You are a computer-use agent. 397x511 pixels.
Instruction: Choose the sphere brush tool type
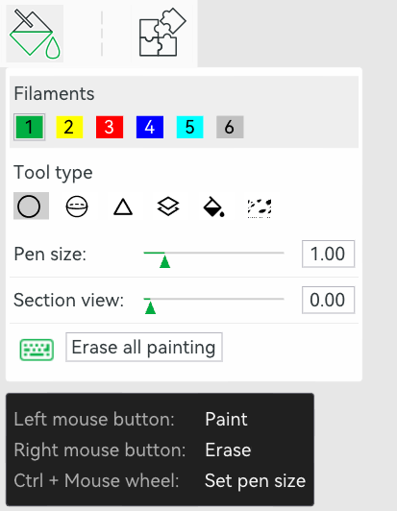tap(77, 207)
